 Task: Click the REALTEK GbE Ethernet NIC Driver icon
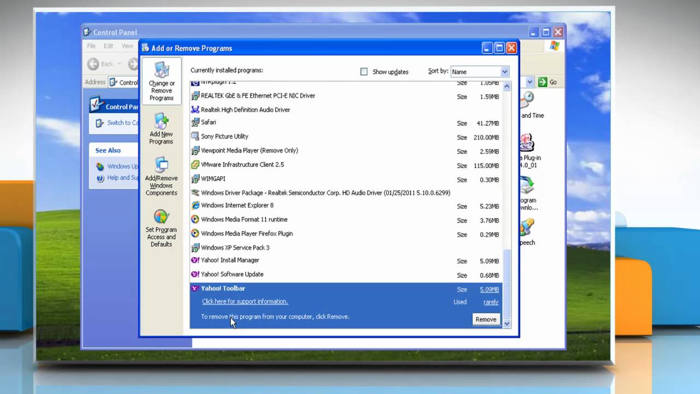(195, 96)
